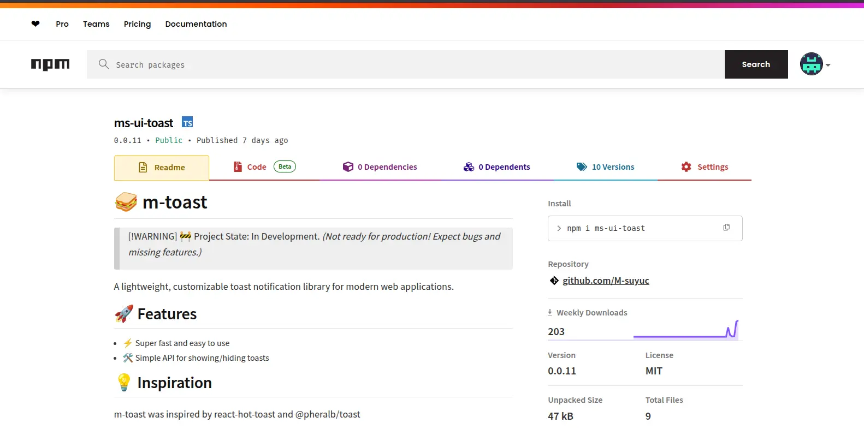Viewport: 864px width, 429px height.
Task: Click the Settings gear icon
Action: point(687,166)
